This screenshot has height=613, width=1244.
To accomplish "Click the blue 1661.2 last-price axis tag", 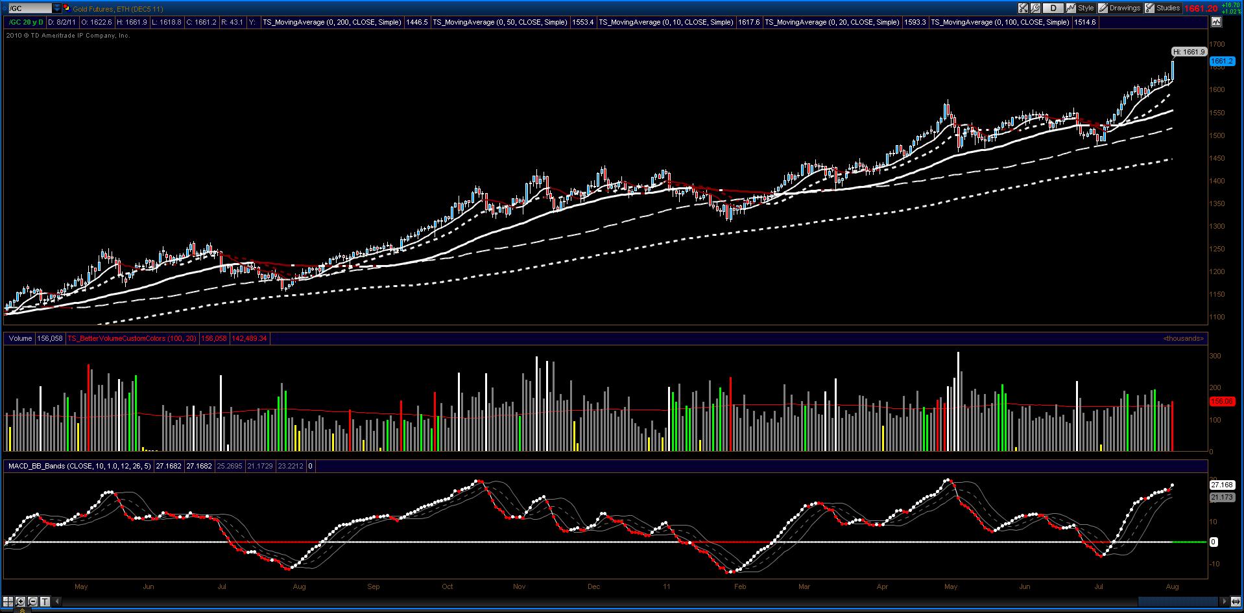I will 1222,61.
